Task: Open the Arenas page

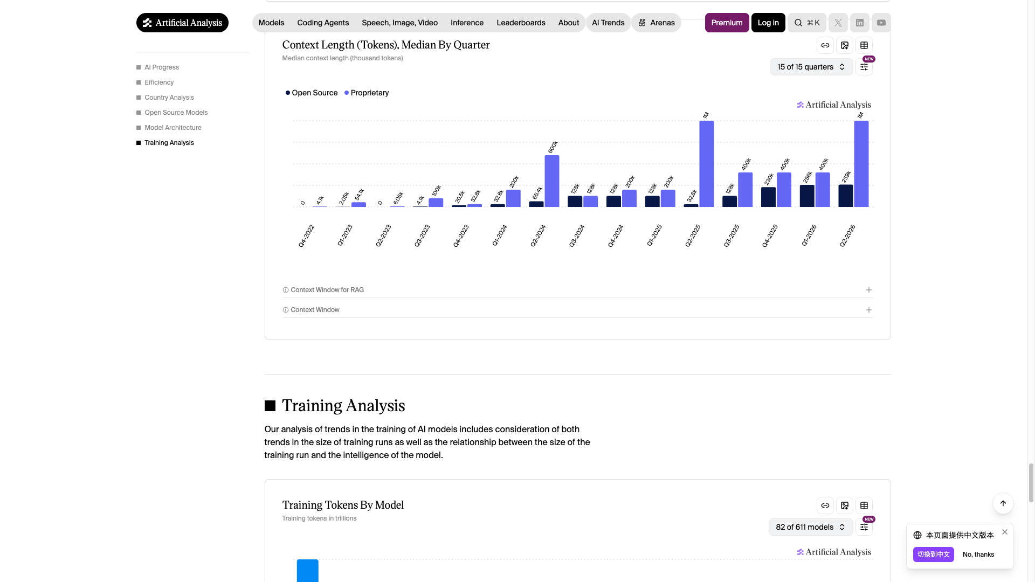Action: (656, 23)
